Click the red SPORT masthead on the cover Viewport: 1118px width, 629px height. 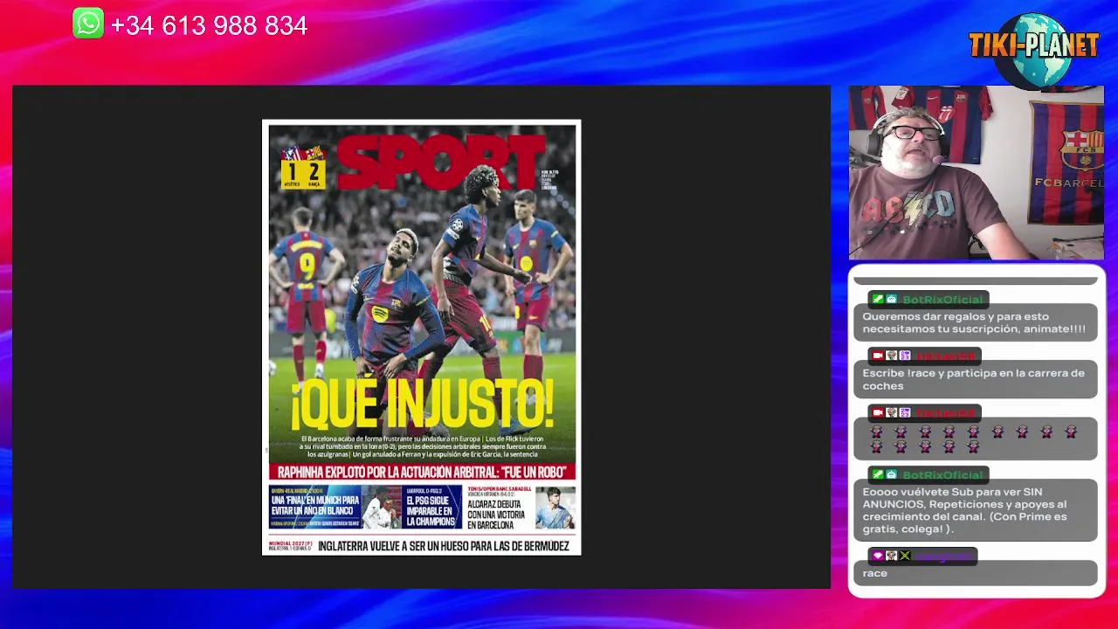[441, 162]
